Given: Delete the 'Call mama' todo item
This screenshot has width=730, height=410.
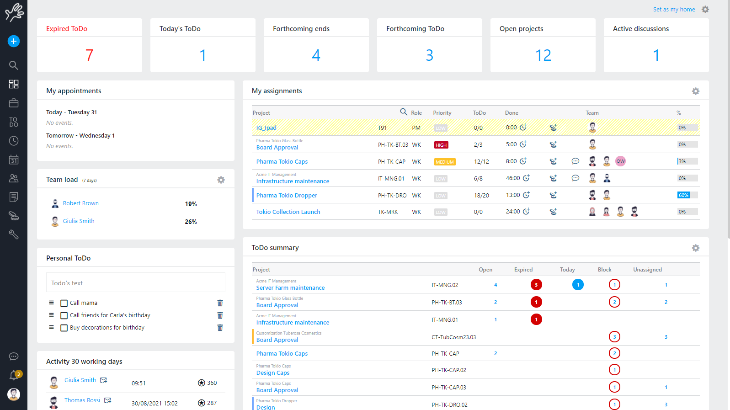Looking at the screenshot, I should click(x=220, y=303).
